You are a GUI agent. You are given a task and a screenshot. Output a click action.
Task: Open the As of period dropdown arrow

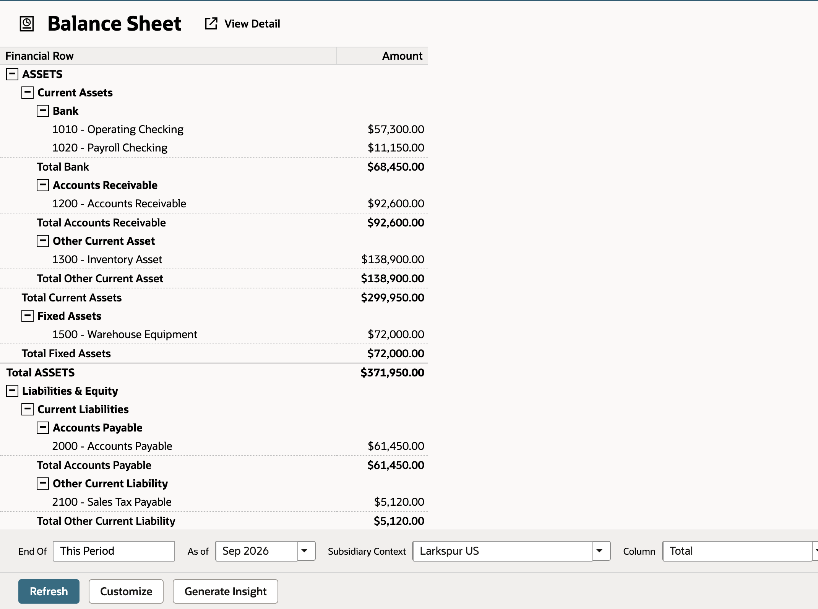coord(306,551)
